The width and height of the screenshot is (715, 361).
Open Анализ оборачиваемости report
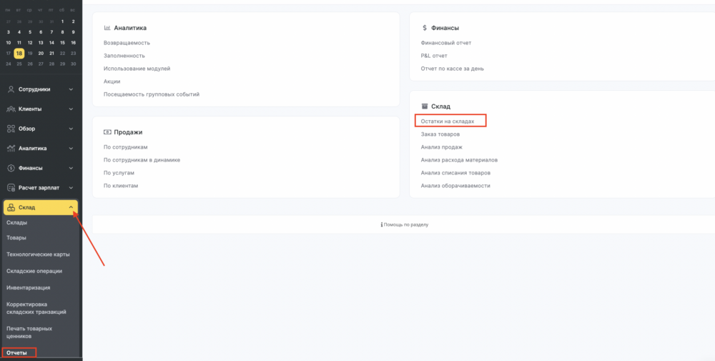pyautogui.click(x=455, y=186)
